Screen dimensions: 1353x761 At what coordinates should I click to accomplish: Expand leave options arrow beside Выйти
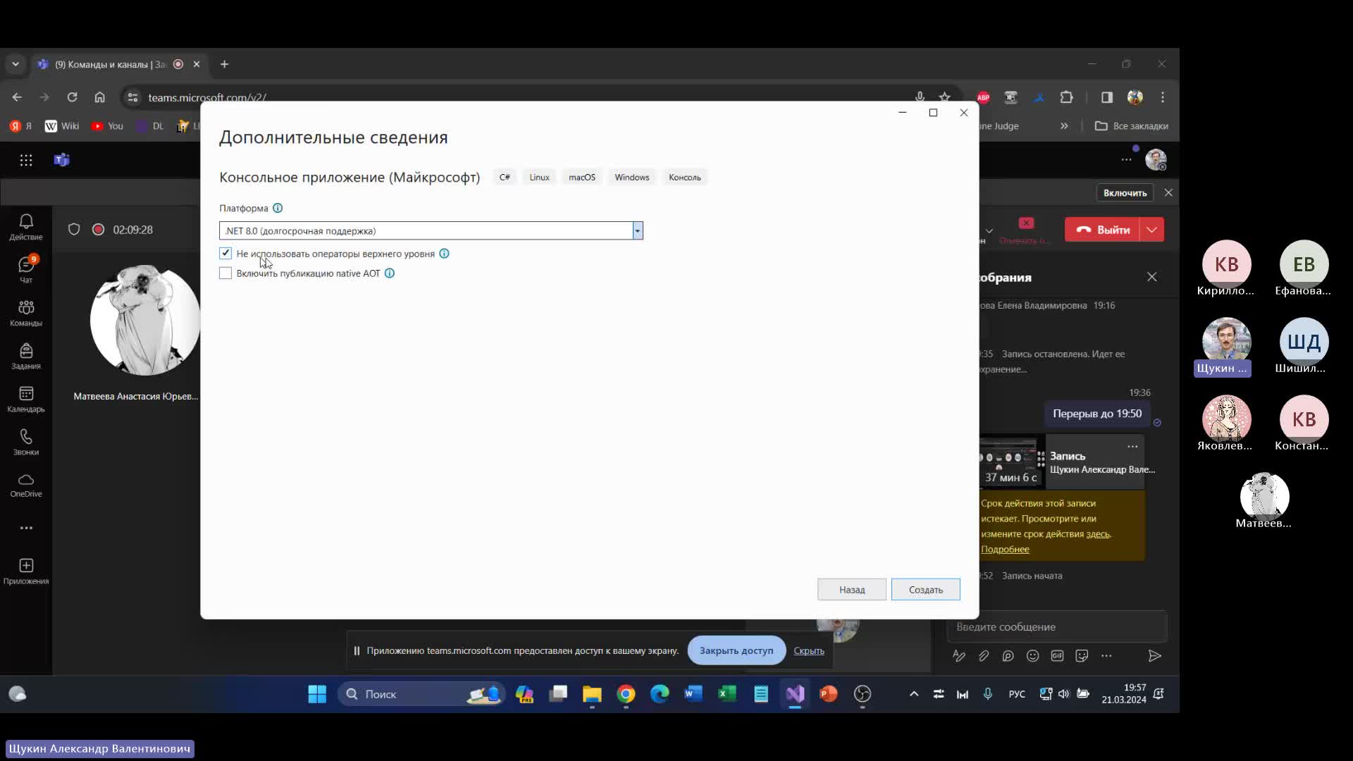[x=1152, y=230]
